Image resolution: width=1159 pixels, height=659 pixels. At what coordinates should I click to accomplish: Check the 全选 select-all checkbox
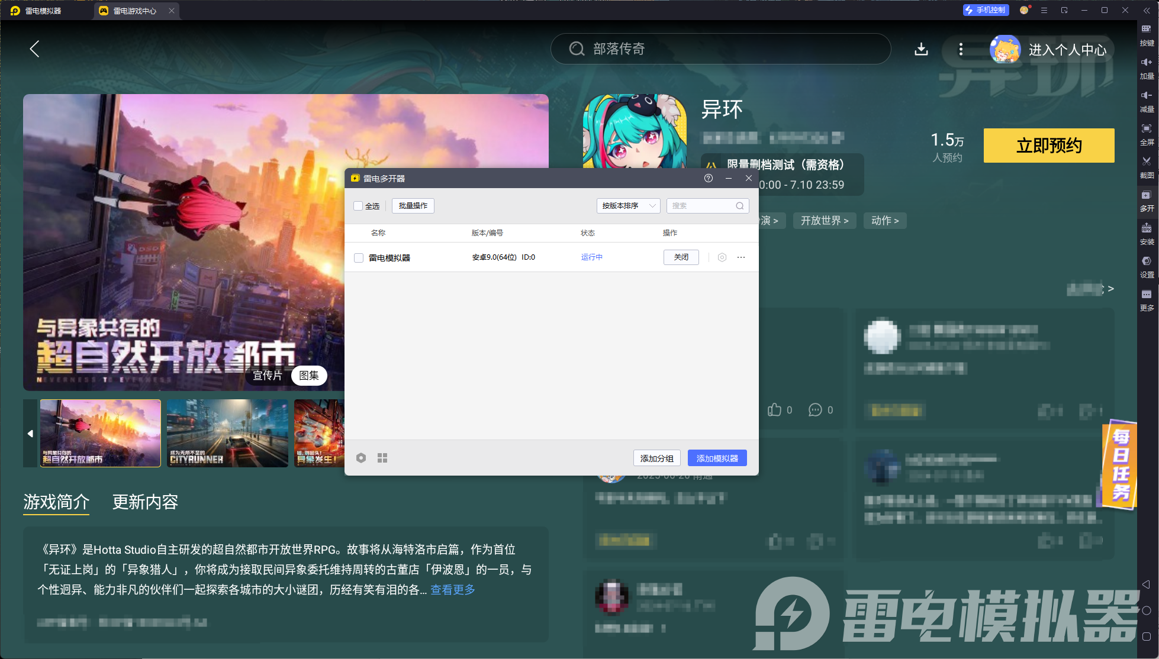(x=358, y=206)
